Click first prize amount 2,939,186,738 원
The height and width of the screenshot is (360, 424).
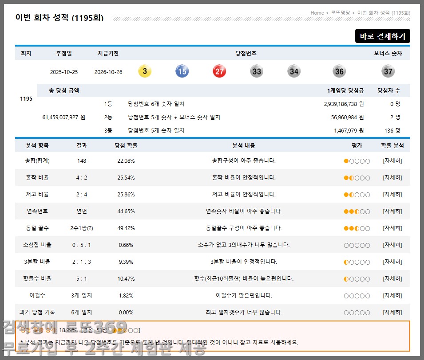(x=344, y=104)
